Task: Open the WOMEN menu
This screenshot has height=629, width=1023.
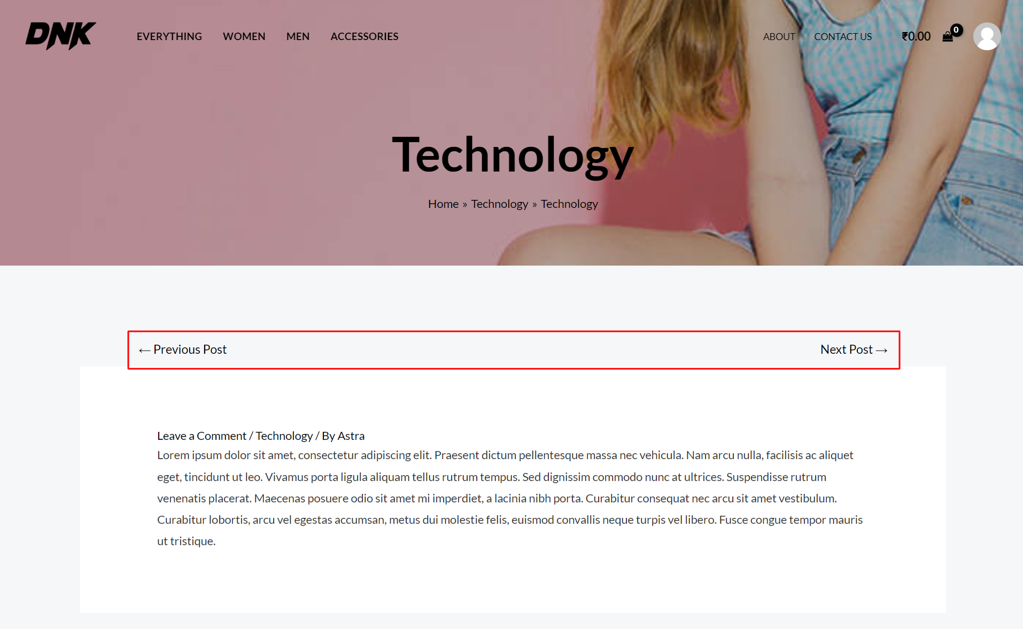Action: pos(244,36)
